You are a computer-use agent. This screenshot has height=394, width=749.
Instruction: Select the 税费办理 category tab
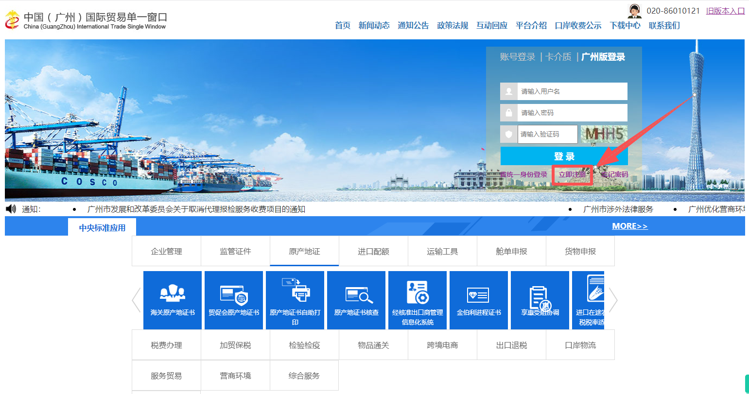coord(166,345)
